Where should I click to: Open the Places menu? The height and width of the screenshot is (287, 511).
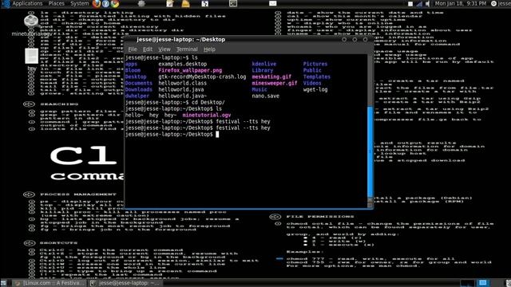tap(57, 3)
